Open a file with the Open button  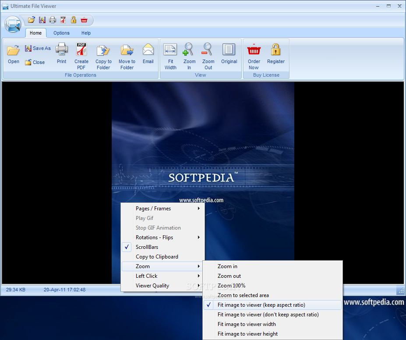click(x=14, y=54)
